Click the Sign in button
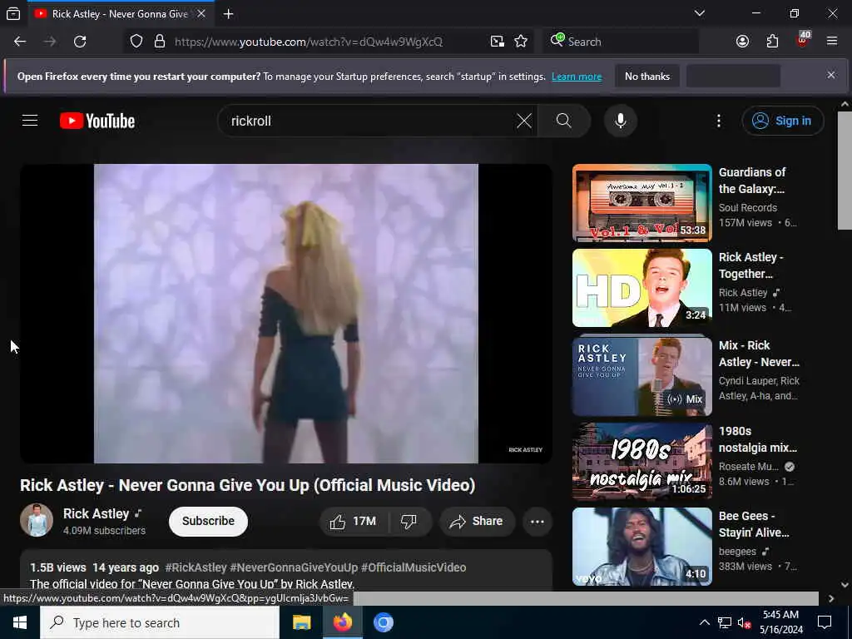 tap(782, 121)
